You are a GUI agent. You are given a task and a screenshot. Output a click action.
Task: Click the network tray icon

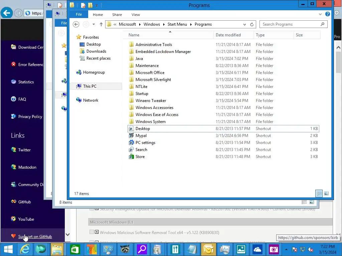(x=303, y=249)
